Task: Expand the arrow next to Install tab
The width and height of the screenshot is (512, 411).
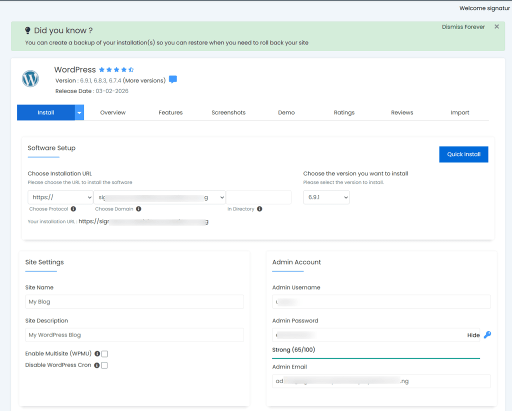Action: tap(79, 112)
